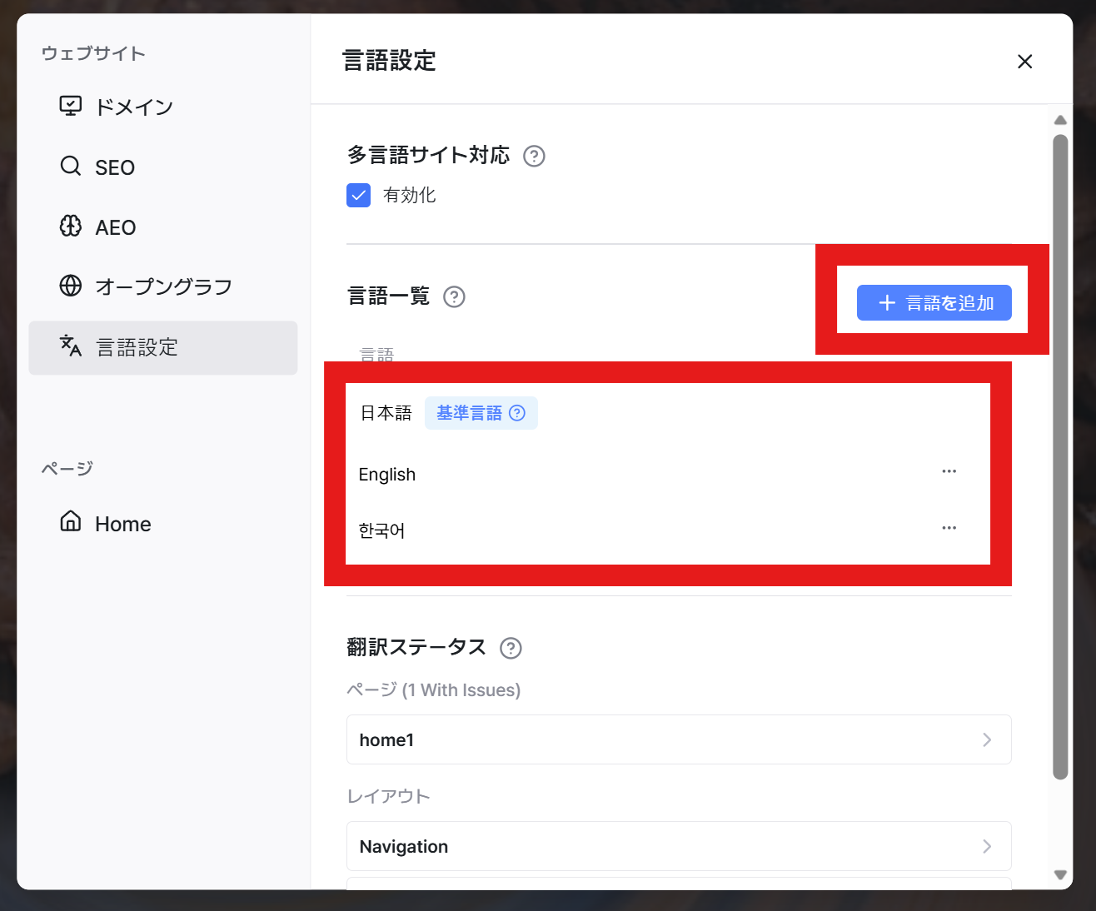Open ドメイン settings tab

162,107
